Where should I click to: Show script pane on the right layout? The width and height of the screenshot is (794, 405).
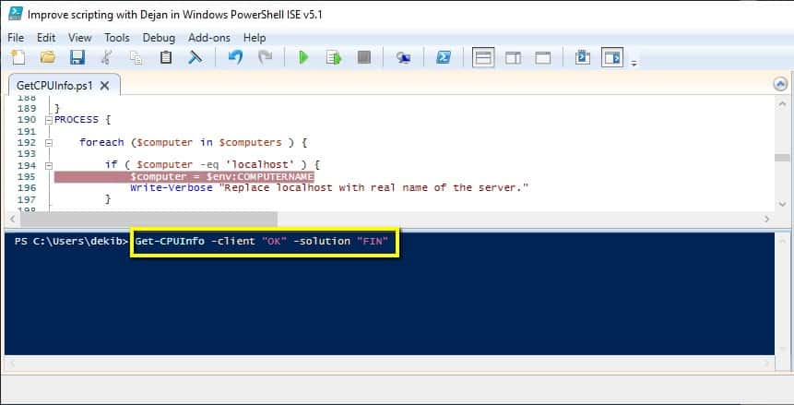click(513, 57)
